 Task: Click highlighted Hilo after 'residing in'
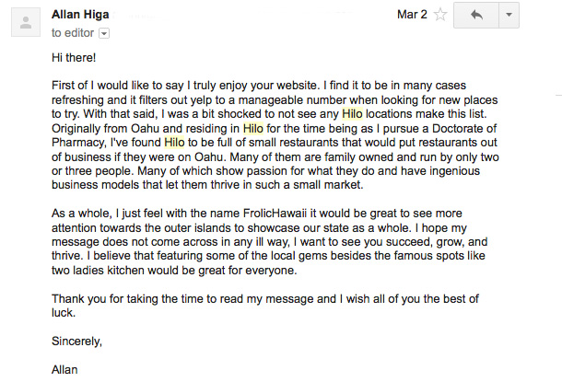[253, 128]
